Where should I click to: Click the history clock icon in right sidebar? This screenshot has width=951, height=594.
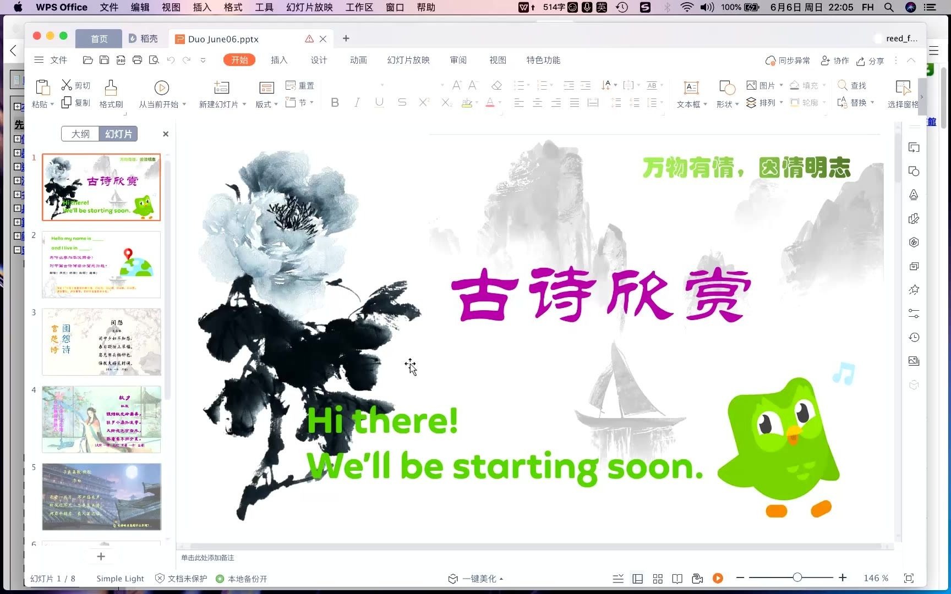[x=914, y=337]
